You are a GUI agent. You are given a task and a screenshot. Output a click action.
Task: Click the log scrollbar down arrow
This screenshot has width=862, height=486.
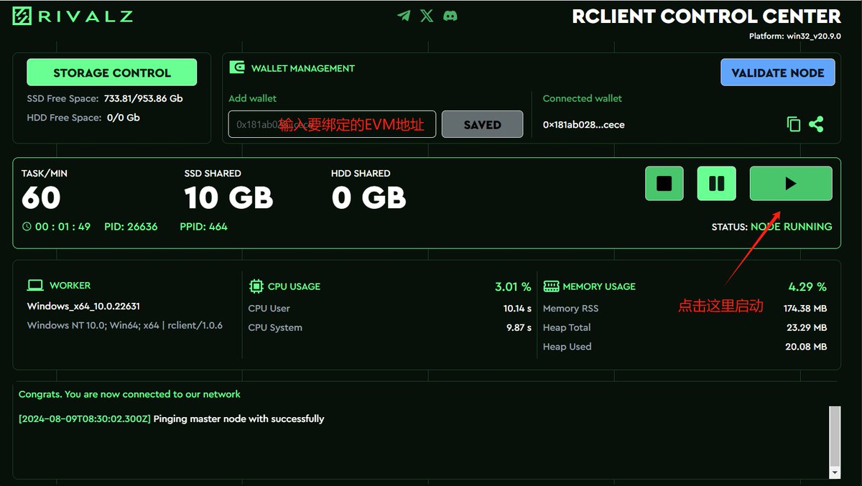coord(834,472)
